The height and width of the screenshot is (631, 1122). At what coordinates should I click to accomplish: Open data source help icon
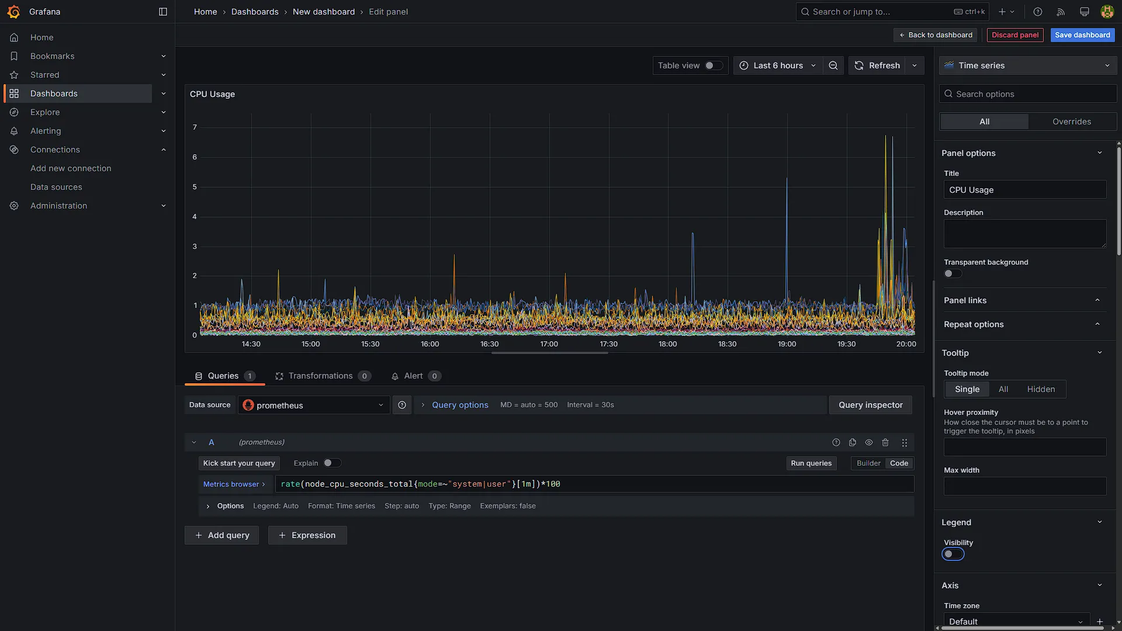click(402, 405)
